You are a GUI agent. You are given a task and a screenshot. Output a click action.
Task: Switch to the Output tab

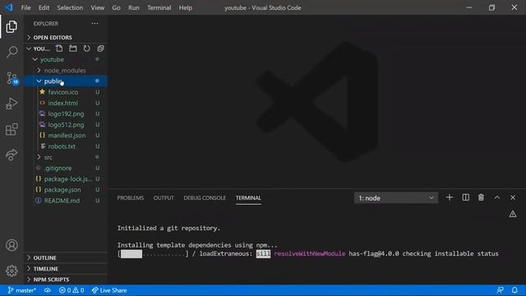click(164, 198)
